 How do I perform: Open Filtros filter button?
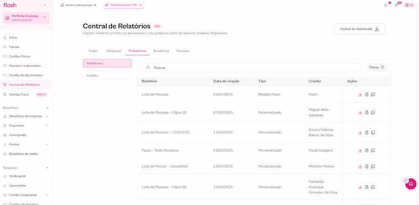point(377,68)
